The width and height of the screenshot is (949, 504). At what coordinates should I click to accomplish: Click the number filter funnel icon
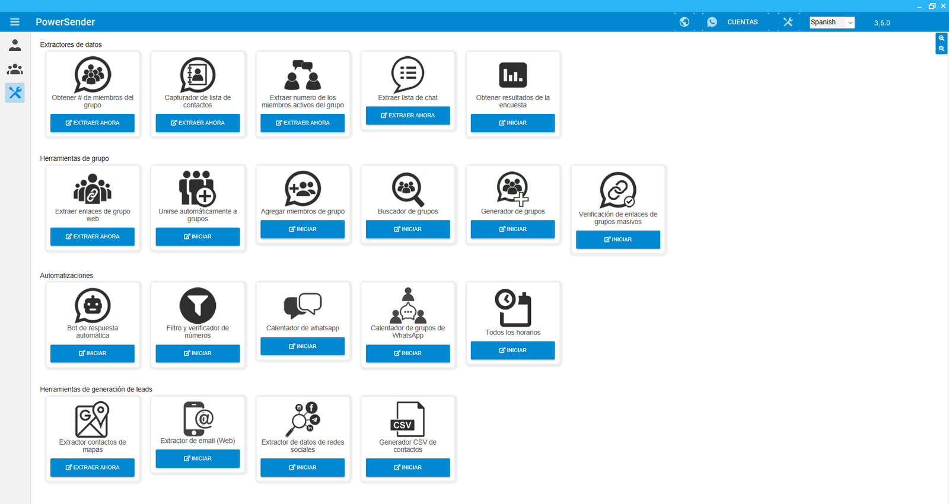[x=198, y=305]
